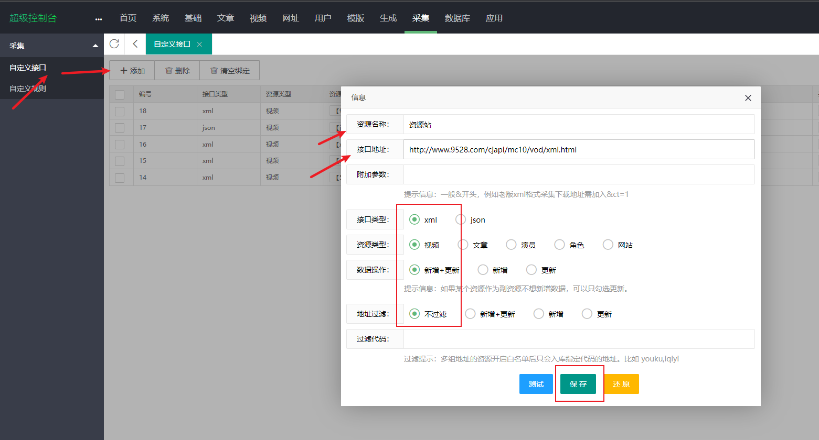The width and height of the screenshot is (819, 440).
Task: Choose 文章 as the resource type
Action: 463,245
